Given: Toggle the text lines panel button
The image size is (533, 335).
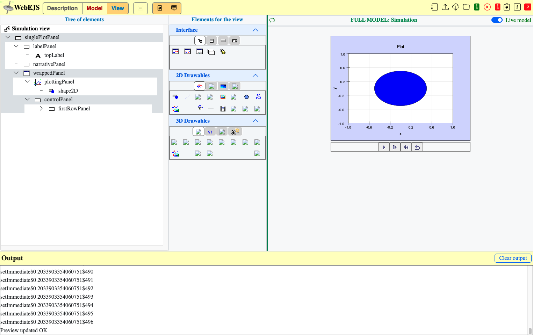Looking at the screenshot, I should coord(141,8).
